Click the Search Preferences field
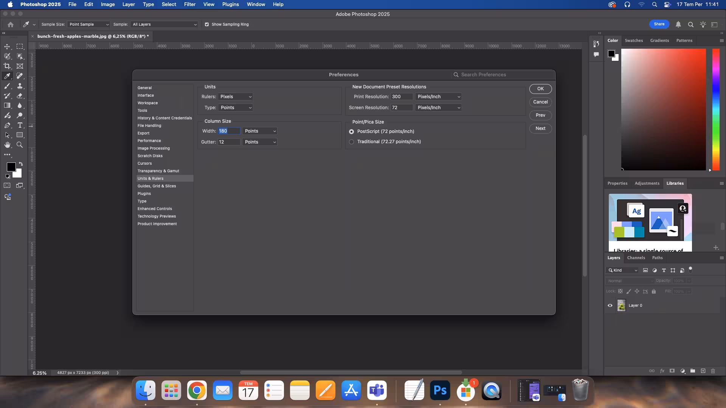726x408 pixels. tap(503, 75)
